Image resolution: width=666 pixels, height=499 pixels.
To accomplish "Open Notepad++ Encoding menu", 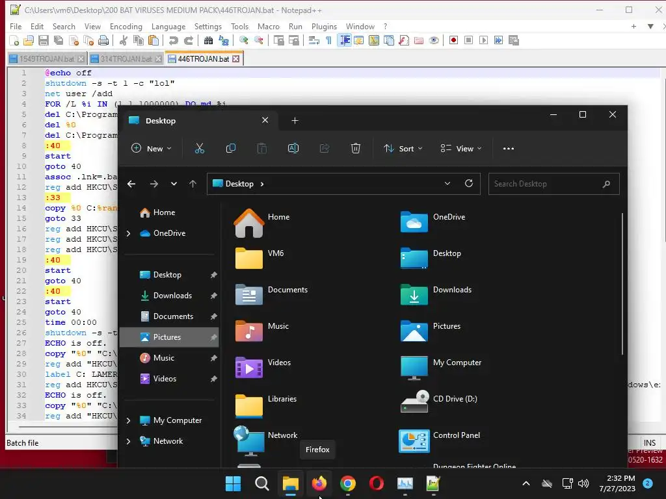I will [x=126, y=26].
